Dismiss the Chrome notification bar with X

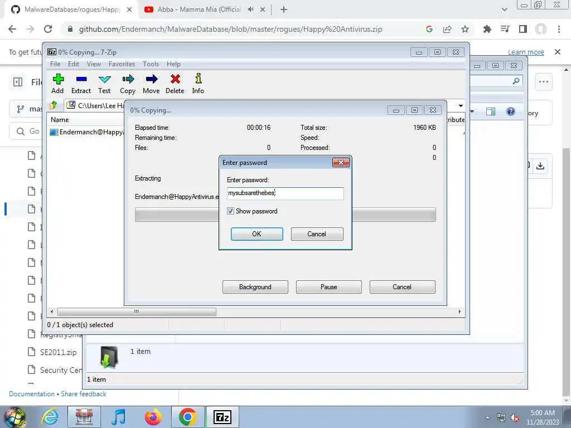point(558,52)
